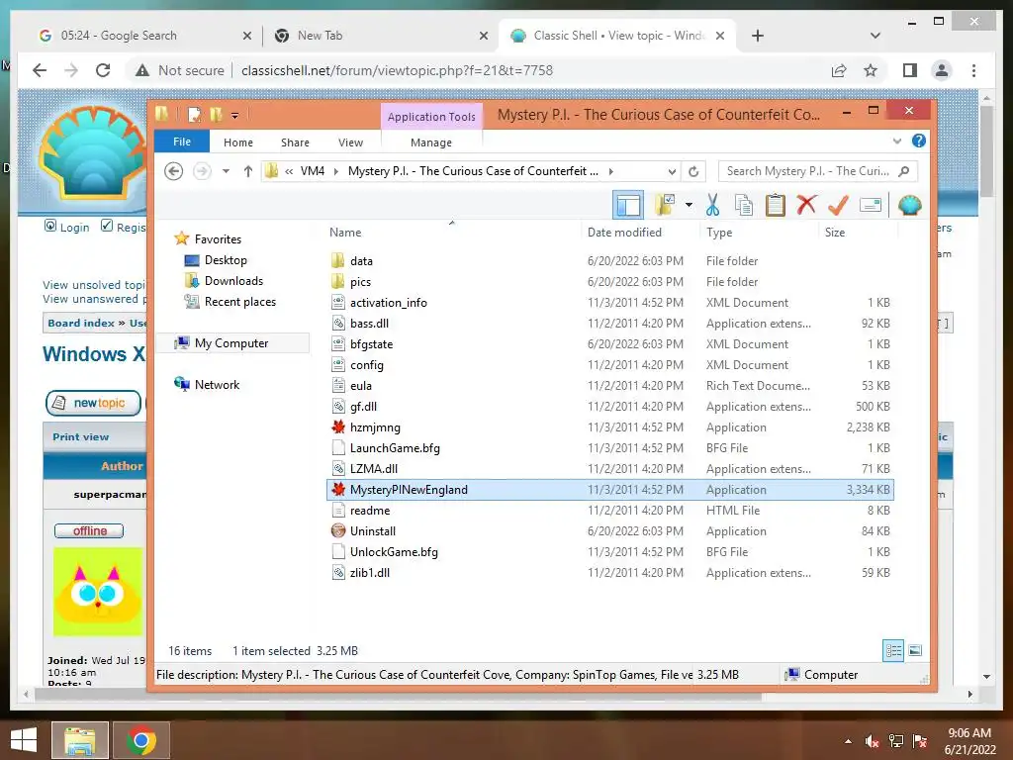Click the folder options toolbar icon
This screenshot has height=760, width=1013.
tap(665, 206)
